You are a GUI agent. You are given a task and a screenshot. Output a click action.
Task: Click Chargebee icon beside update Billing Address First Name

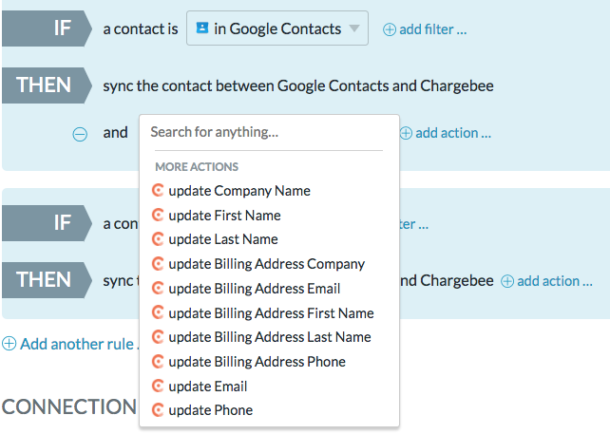158,312
